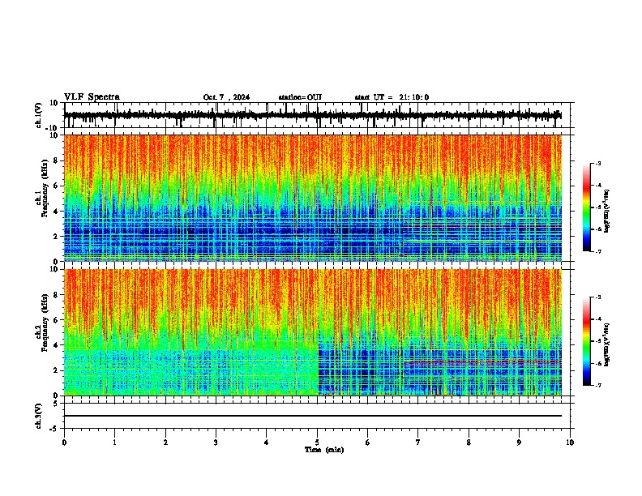The height and width of the screenshot is (496, 642).
Task: Click the "ch.1(V)" axis label
Action: [x=39, y=115]
